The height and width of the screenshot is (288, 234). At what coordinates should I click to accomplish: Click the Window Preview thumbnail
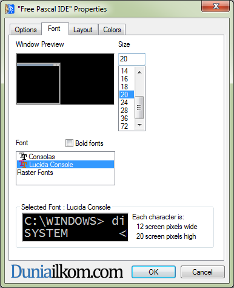tap(65, 79)
